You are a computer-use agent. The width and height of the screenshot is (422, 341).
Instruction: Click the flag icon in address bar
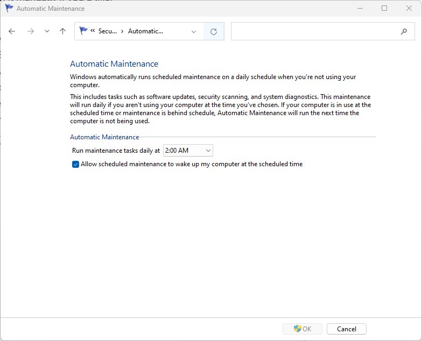83,31
